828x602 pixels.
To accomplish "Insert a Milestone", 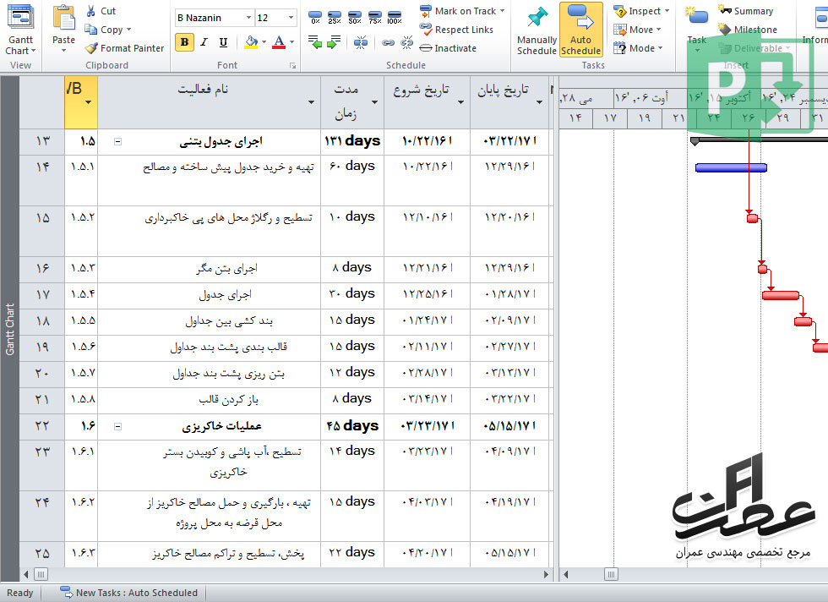I will coord(748,30).
